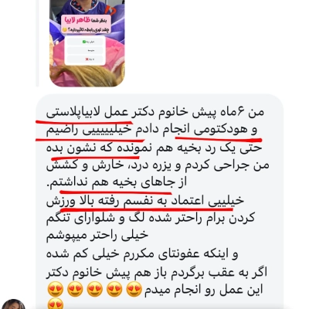Open sender's profile avatar at bottom

point(14,304)
